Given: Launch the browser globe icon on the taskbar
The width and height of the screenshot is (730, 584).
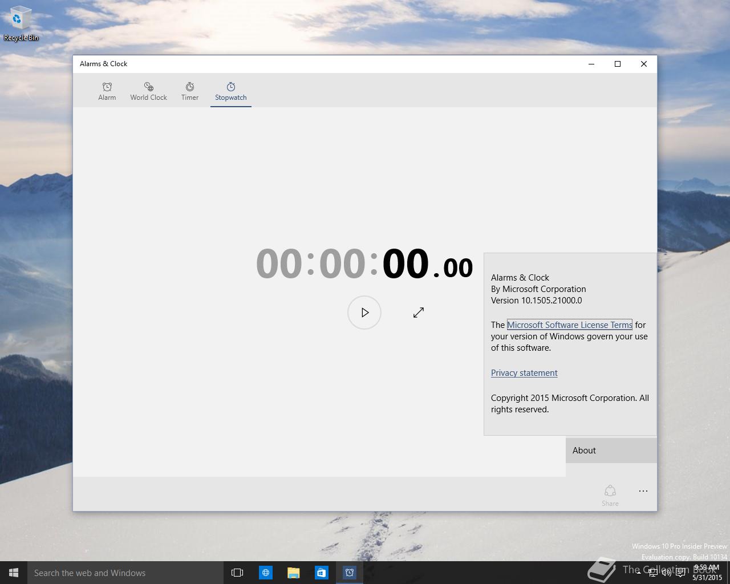Looking at the screenshot, I should coord(266,573).
